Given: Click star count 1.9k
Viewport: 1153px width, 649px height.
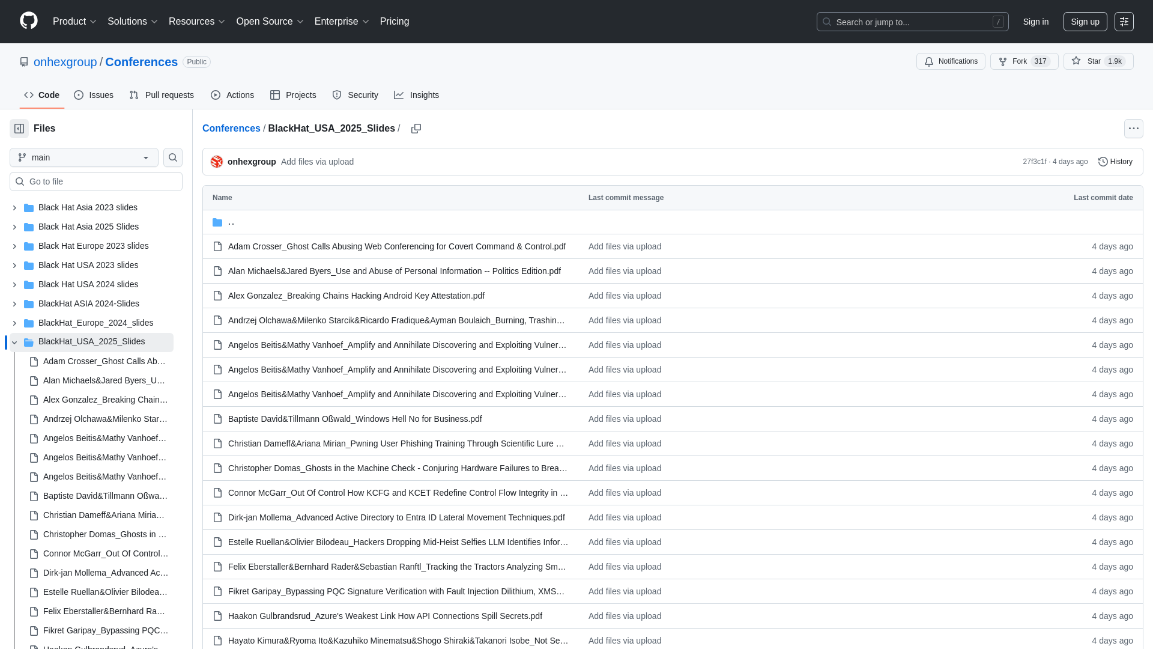Looking at the screenshot, I should click(1115, 61).
